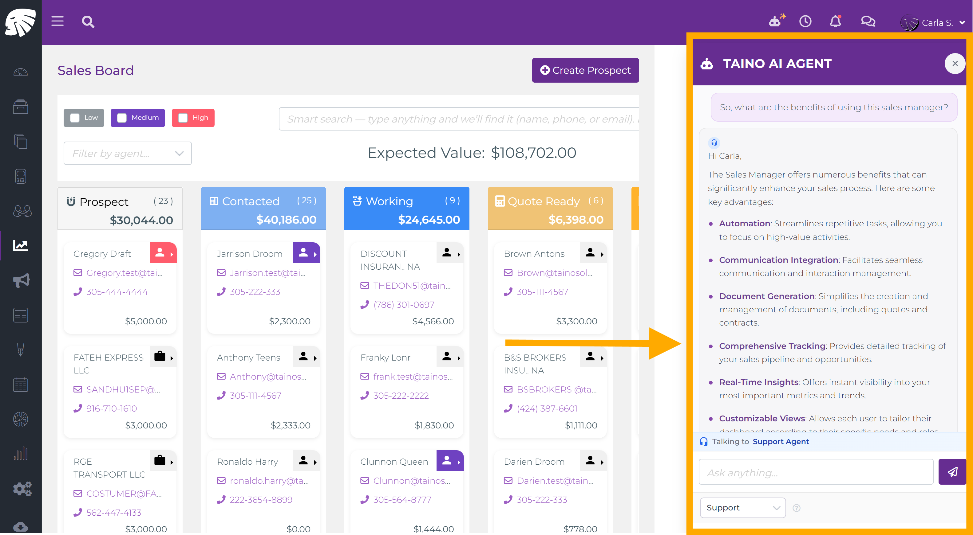The width and height of the screenshot is (973, 535).
Task: Open the chat messages icon
Action: 868,21
